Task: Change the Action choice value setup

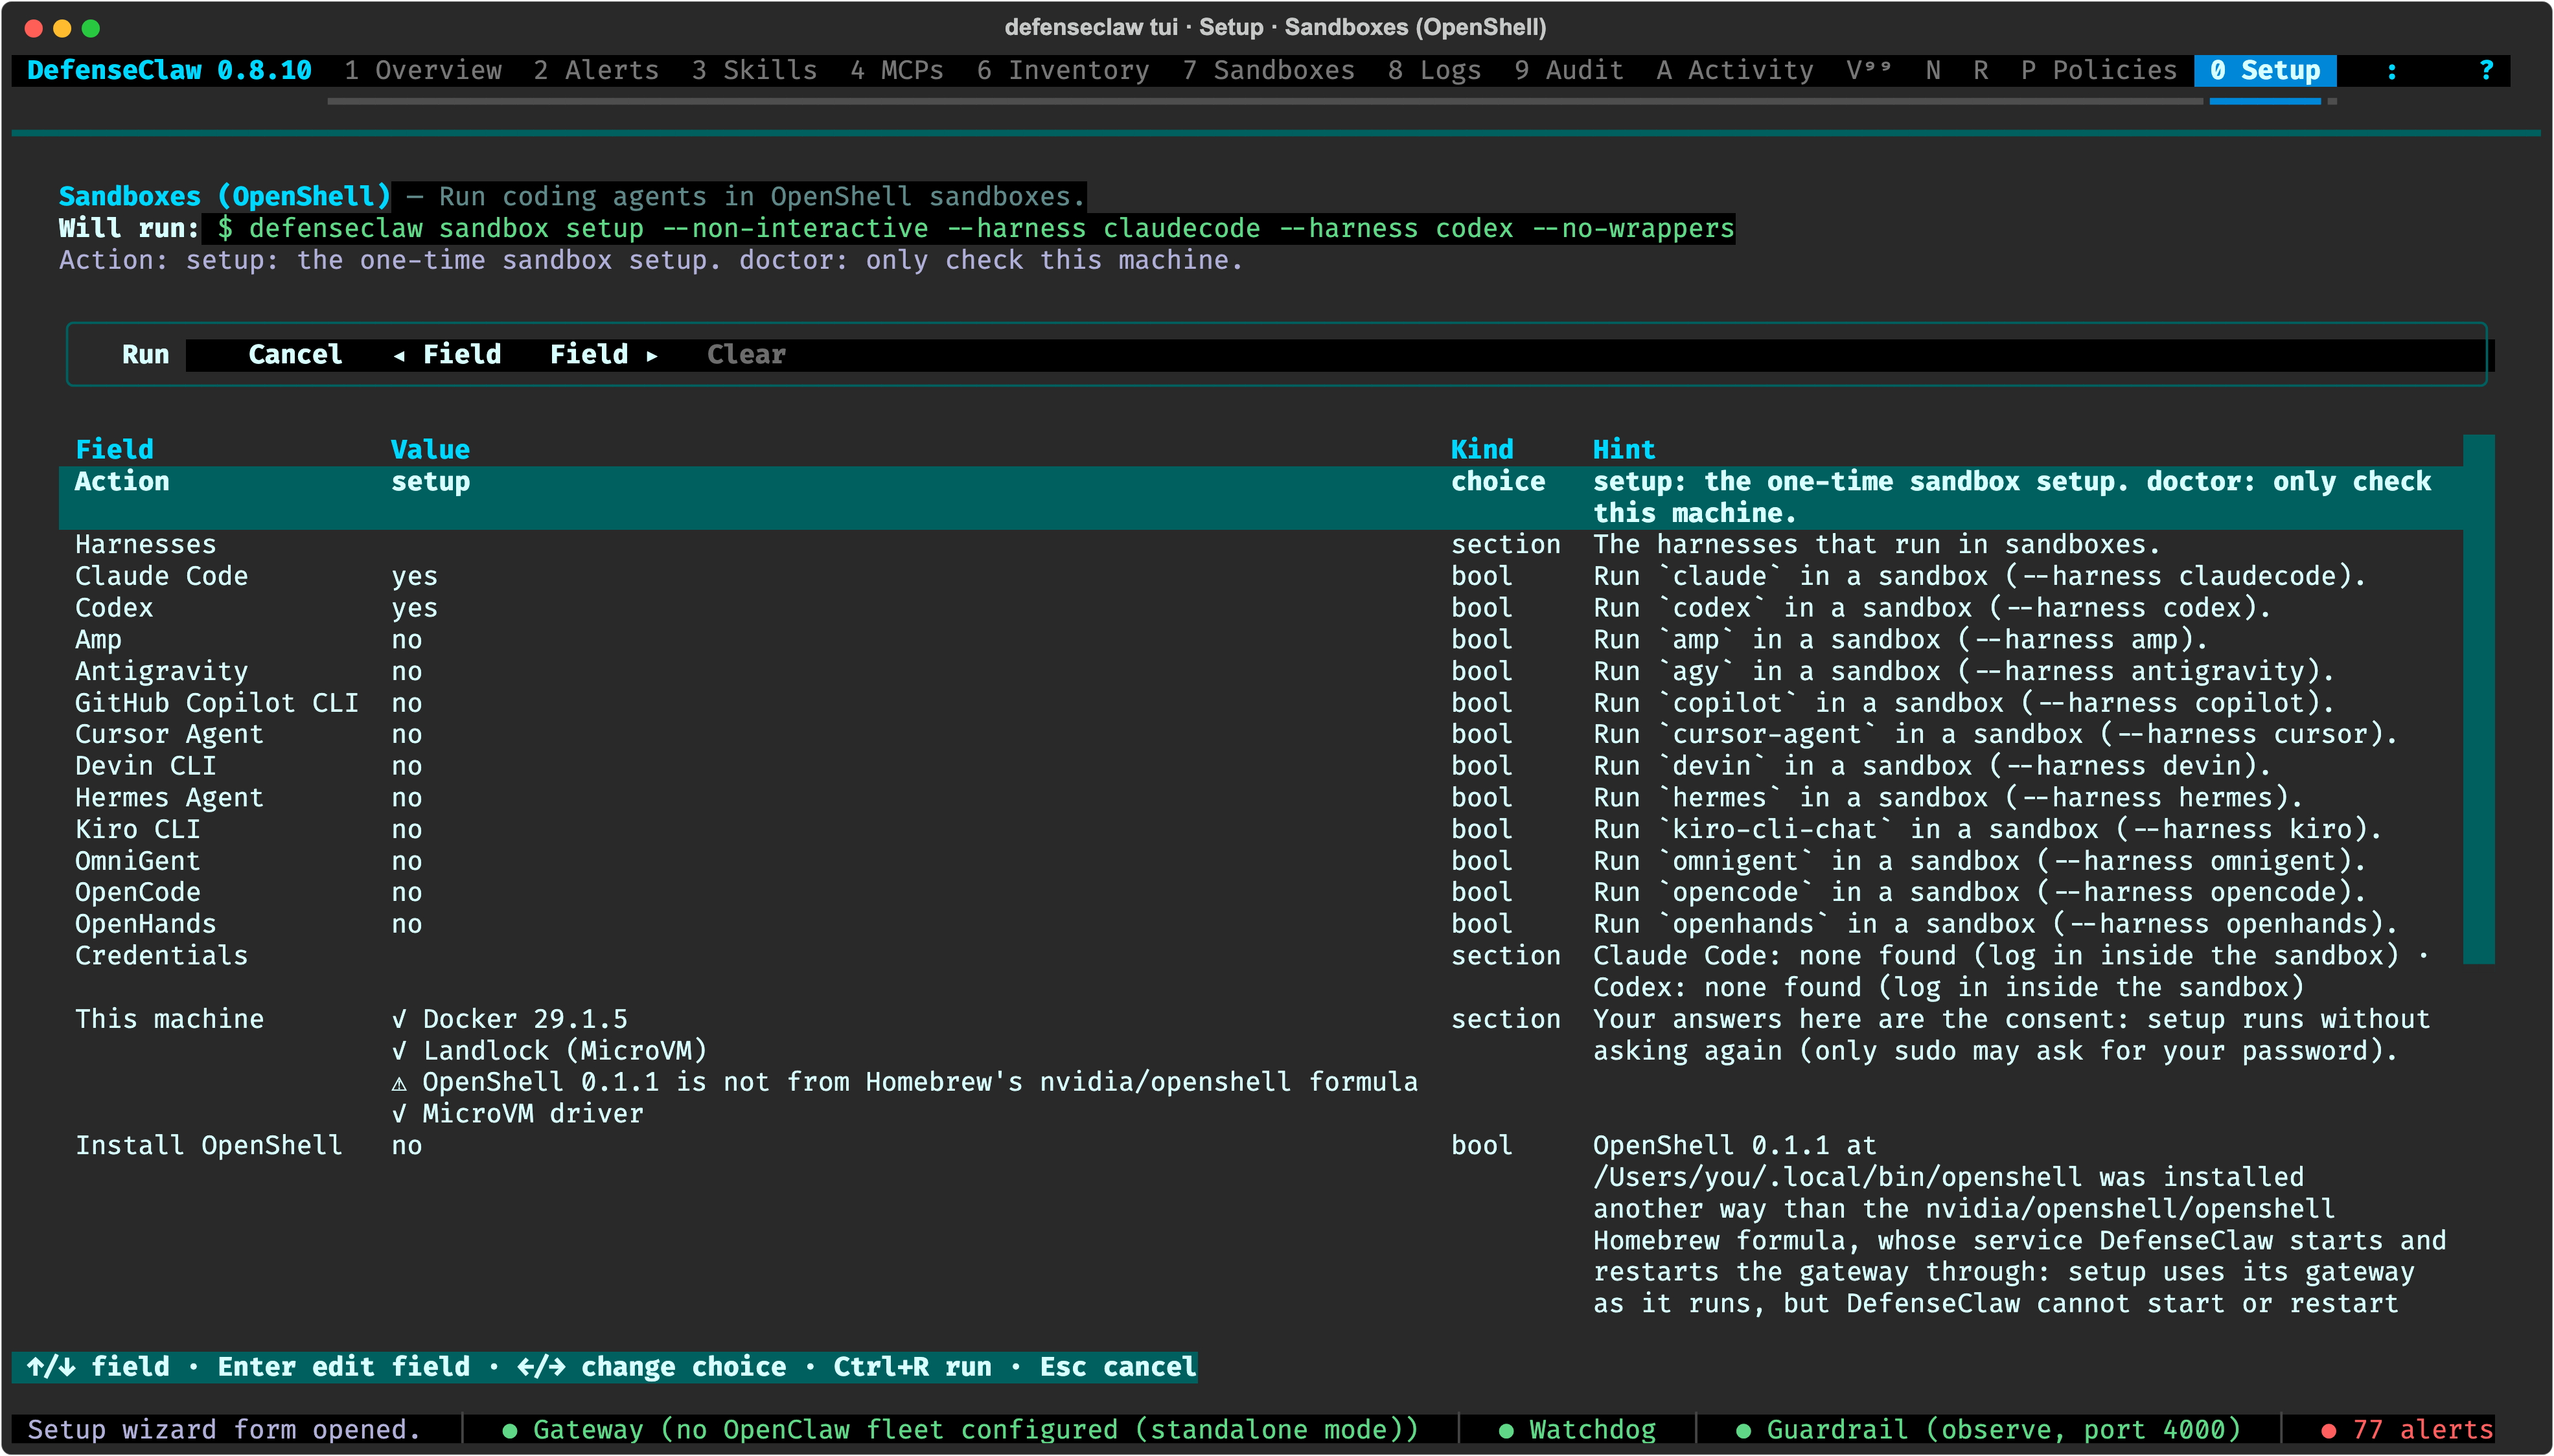Action: click(430, 481)
